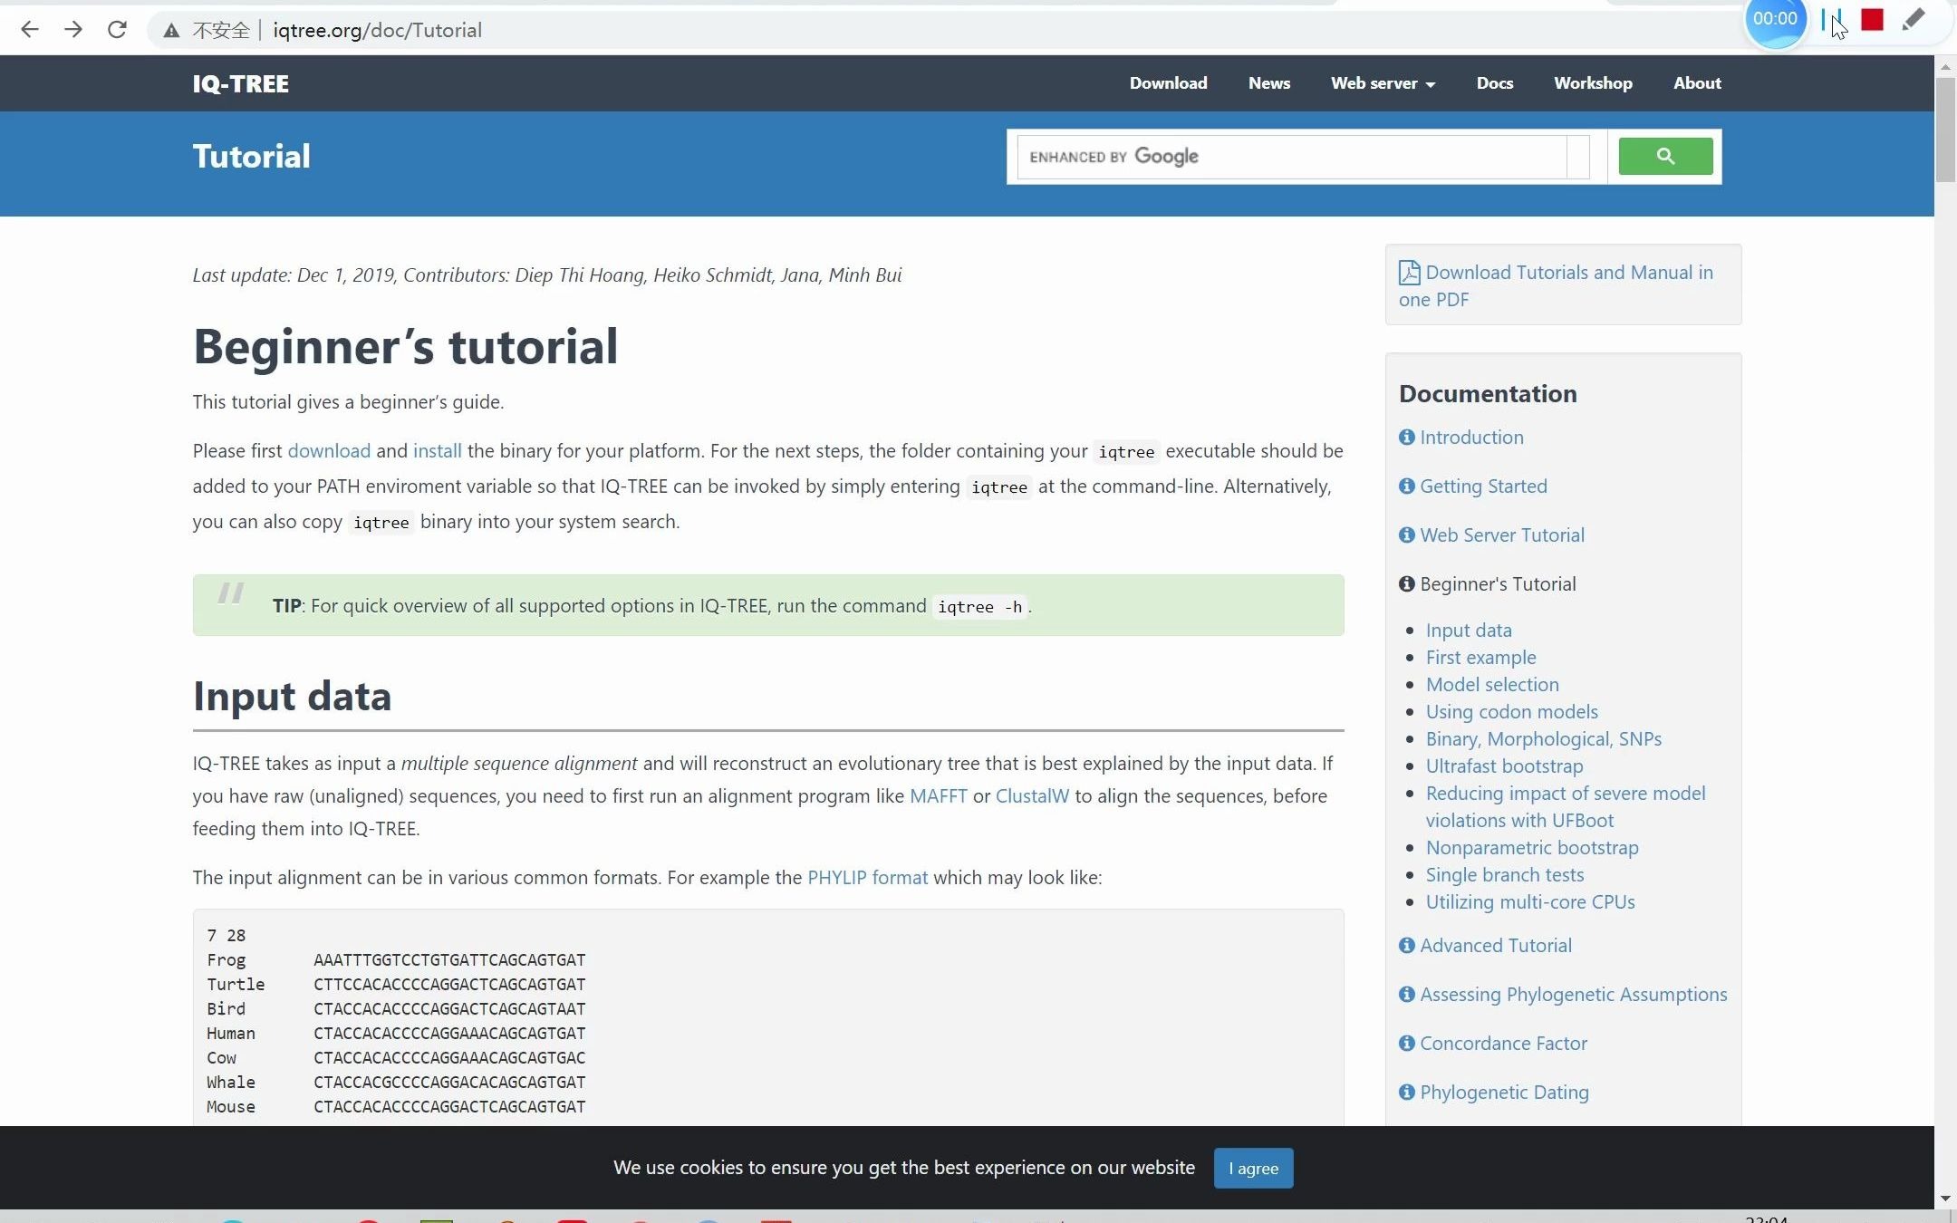Click the green search magnifier button

click(1665, 156)
